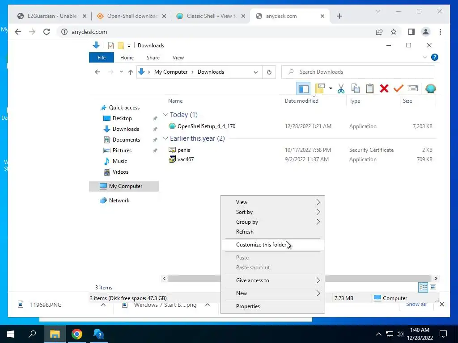Image resolution: width=458 pixels, height=343 pixels.
Task: Open the Chrome profile avatar icon
Action: click(x=426, y=32)
